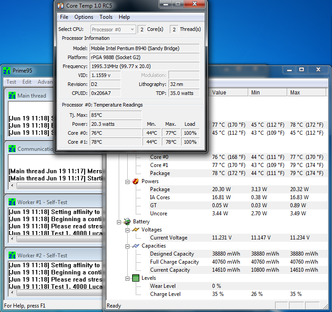Viewport: 332px width, 312px height.
Task: Click the Worker #2 Self-Test window icon
Action: (12, 256)
